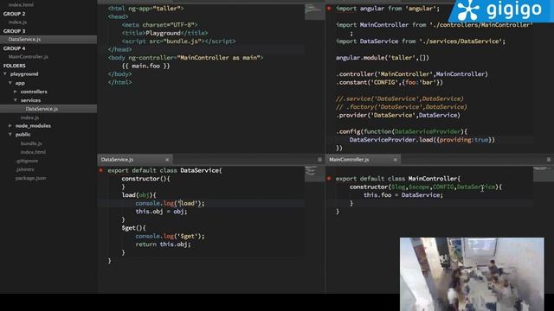Viewport: 554px width, 311px height.
Task: Click the '.provider('DataService',DataService)' line
Action: click(x=398, y=115)
